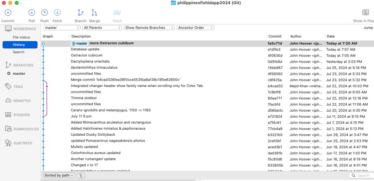374x181 pixels.
Task: Click the Jump to button
Action: [369, 28]
